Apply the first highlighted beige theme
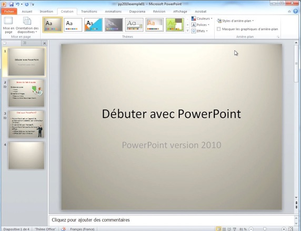Screen dimensions: 301x231 [53, 25]
